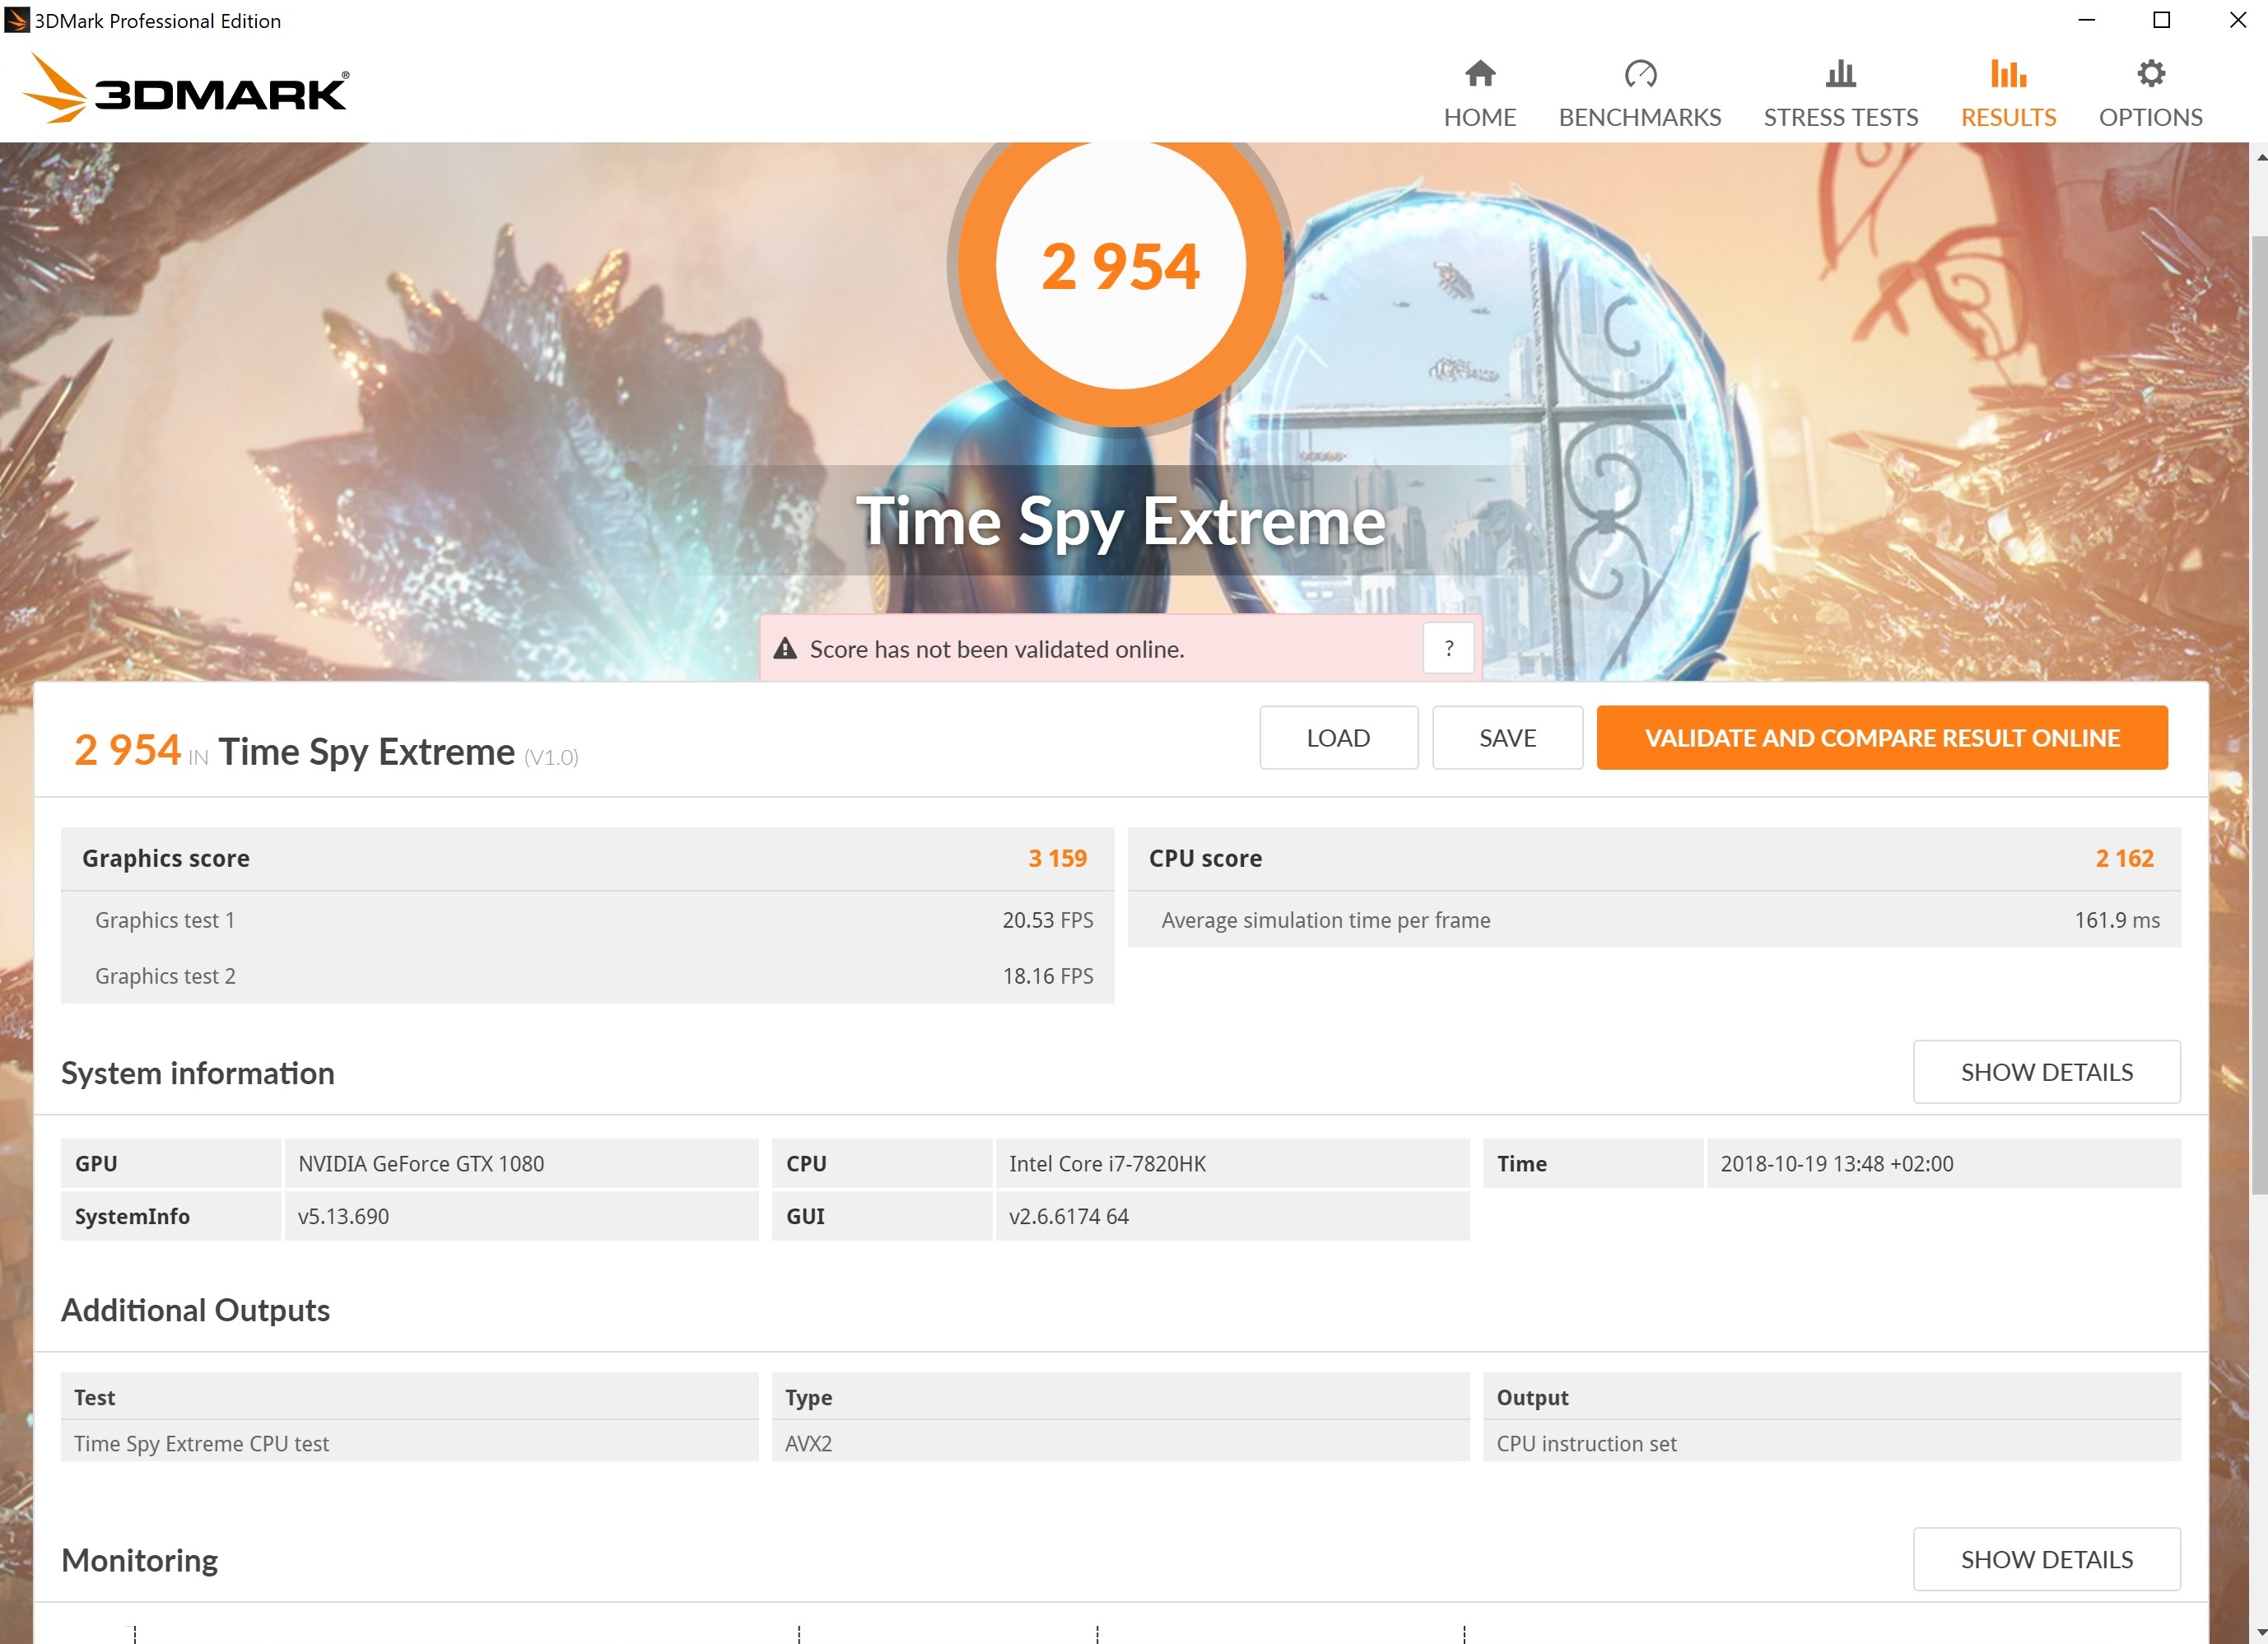2268x1644 pixels.
Task: Open Stress Tests via bar chart icon
Action: click(x=1840, y=74)
